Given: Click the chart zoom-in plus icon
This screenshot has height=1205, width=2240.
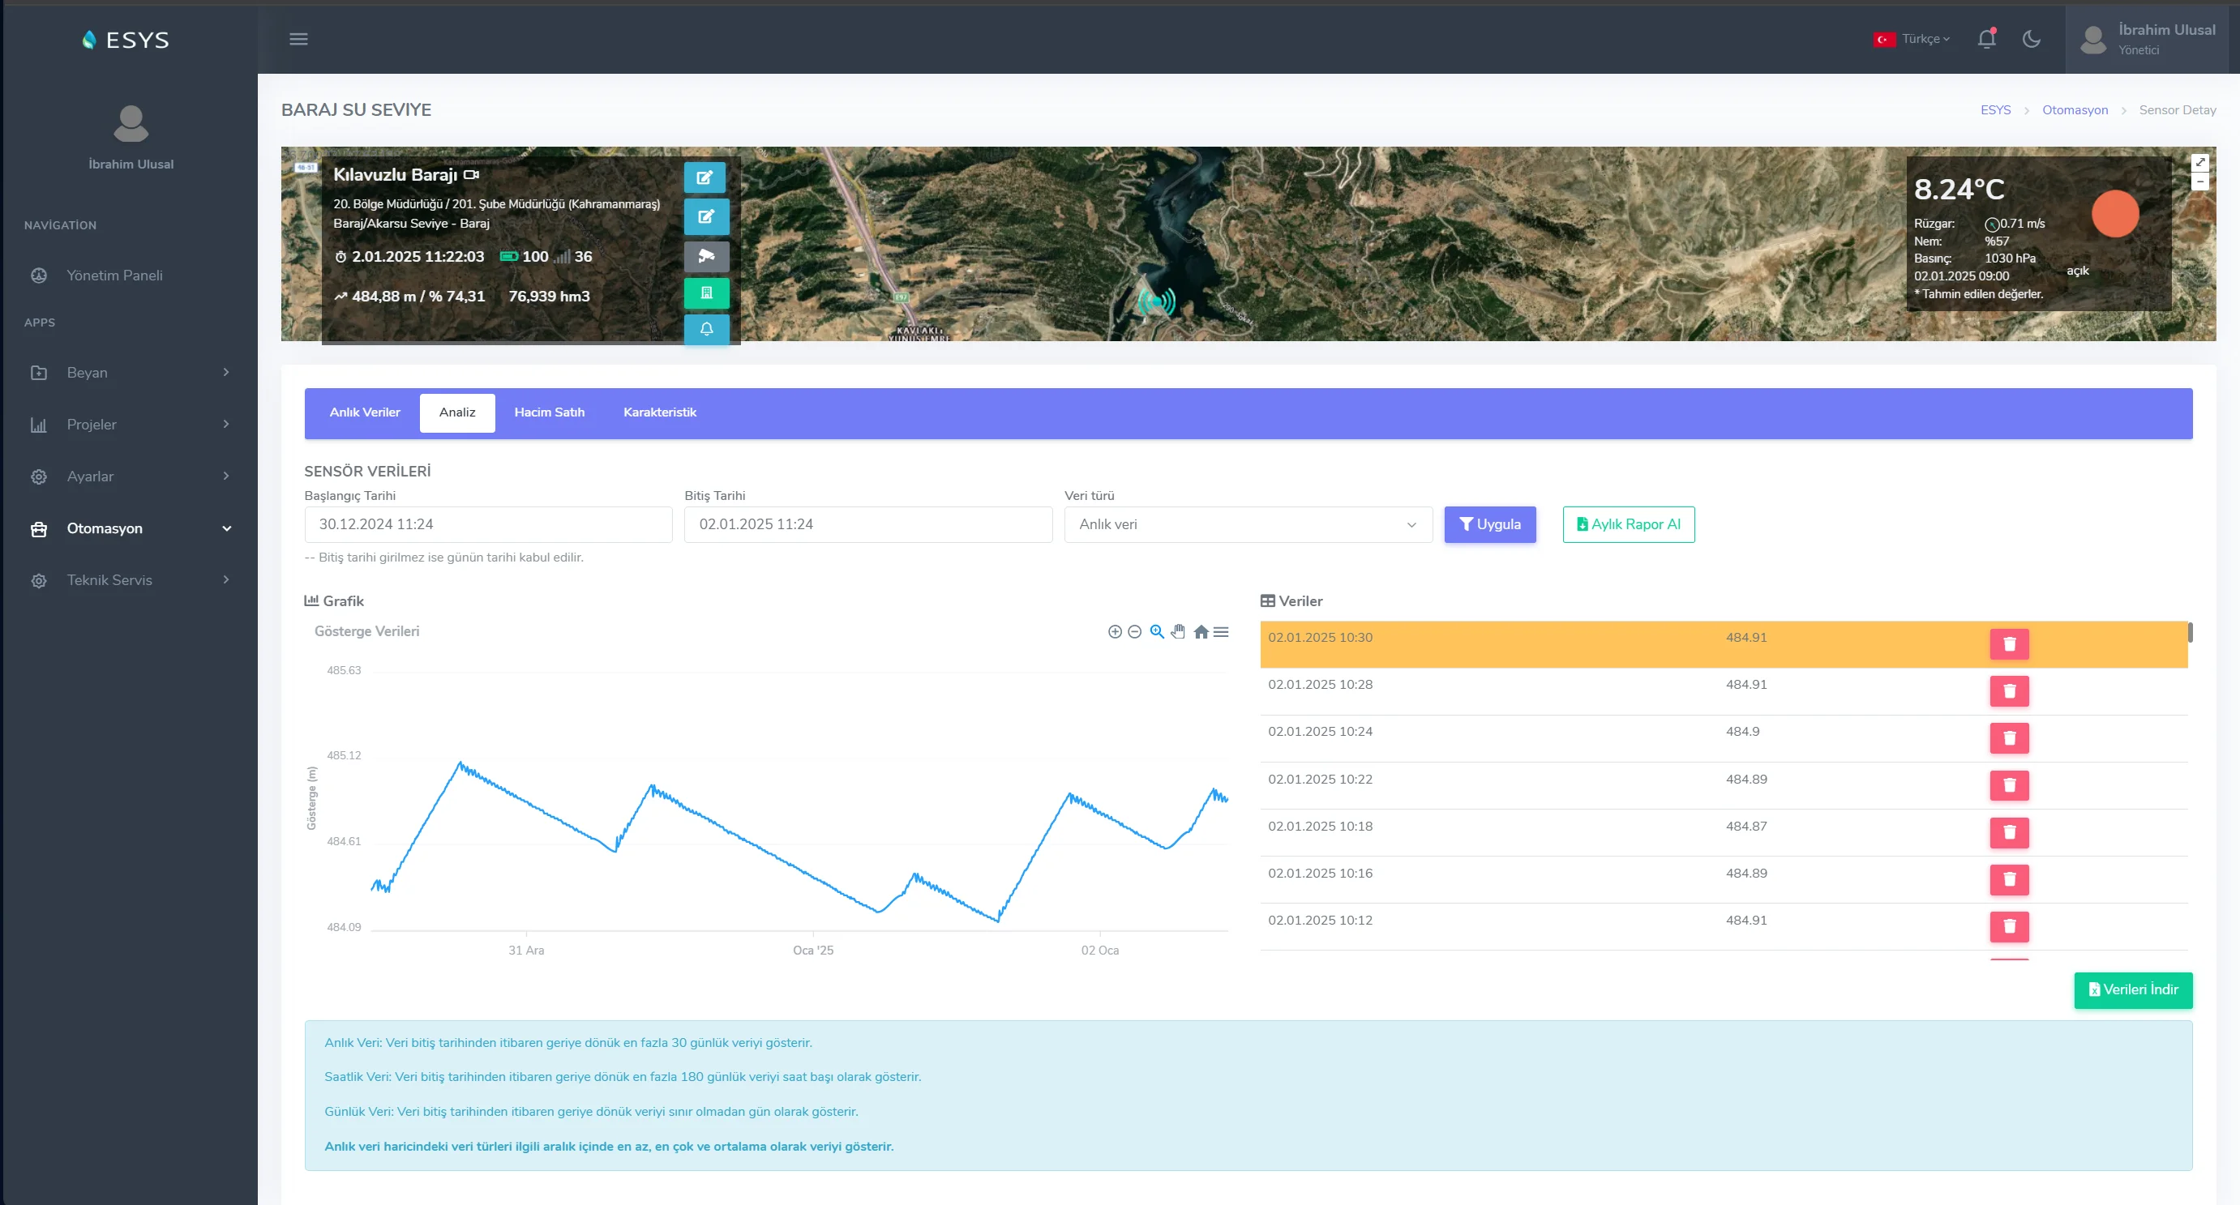Looking at the screenshot, I should coord(1114,632).
